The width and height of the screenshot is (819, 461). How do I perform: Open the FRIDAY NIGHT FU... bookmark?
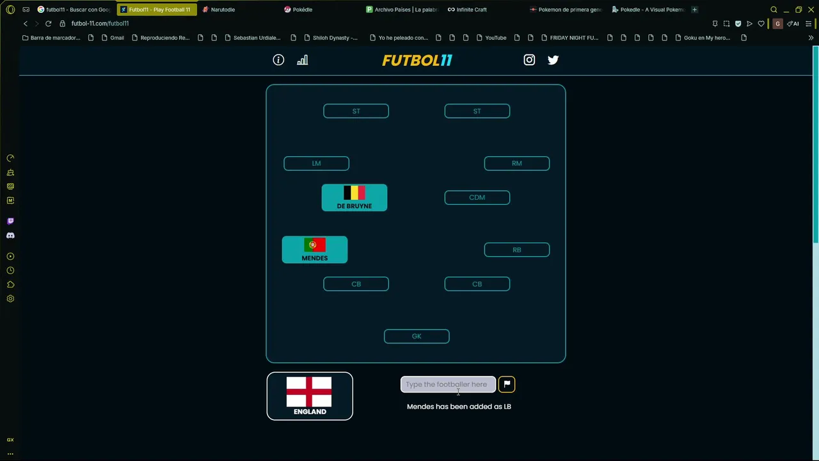pyautogui.click(x=569, y=38)
